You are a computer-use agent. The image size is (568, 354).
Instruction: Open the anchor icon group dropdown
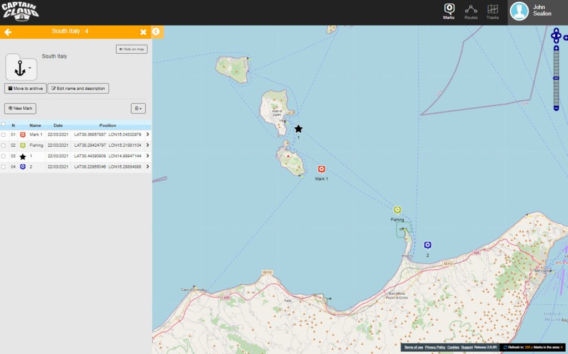pos(21,68)
